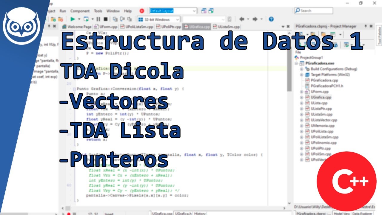Image resolution: width=382 pixels, height=215 pixels.
Task: Open the Window menu
Action: (x=113, y=11)
